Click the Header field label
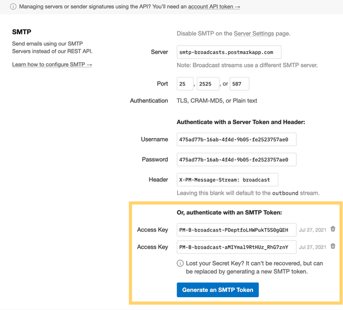 tap(159, 180)
